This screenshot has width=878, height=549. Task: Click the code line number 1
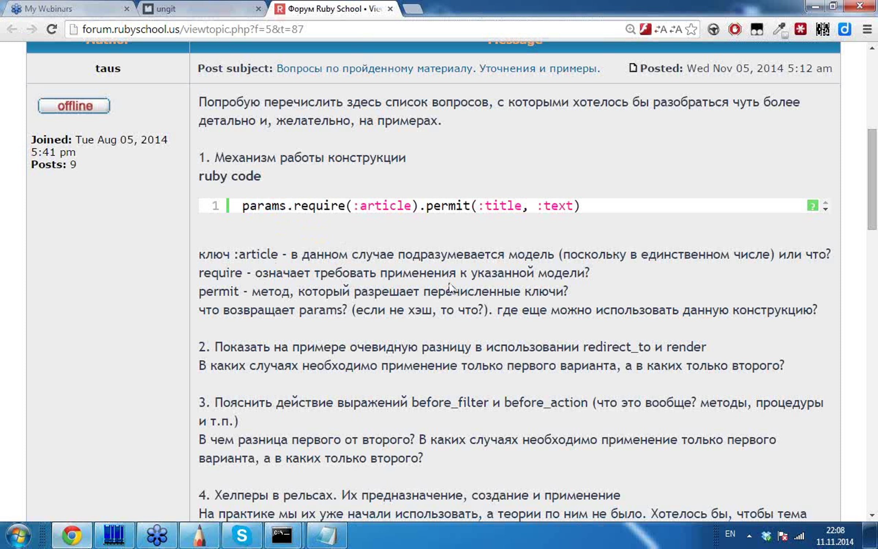[x=215, y=206]
